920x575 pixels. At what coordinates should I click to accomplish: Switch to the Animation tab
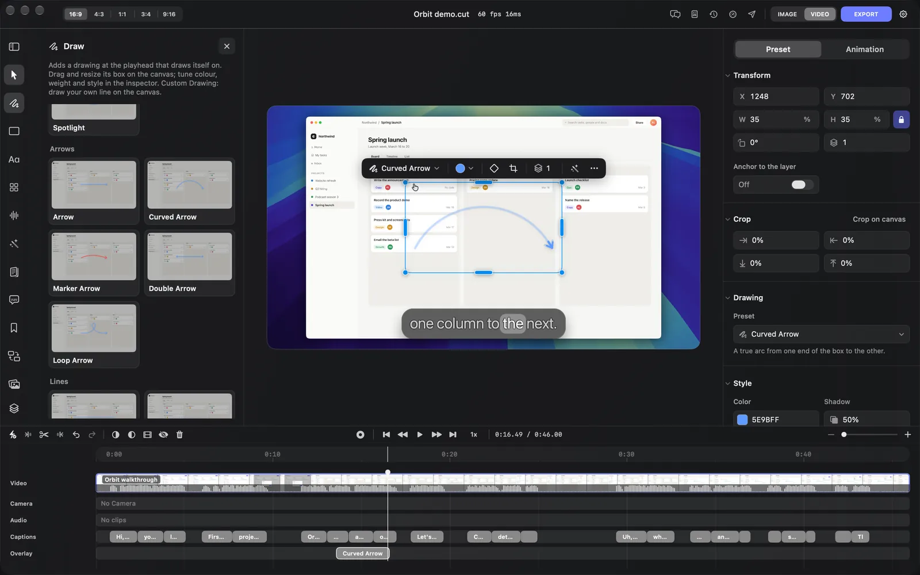(865, 49)
